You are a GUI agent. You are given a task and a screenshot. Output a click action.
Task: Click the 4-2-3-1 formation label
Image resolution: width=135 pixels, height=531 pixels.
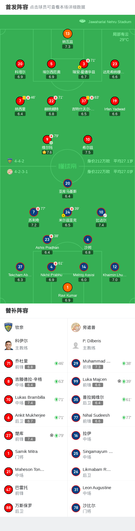point(21,172)
